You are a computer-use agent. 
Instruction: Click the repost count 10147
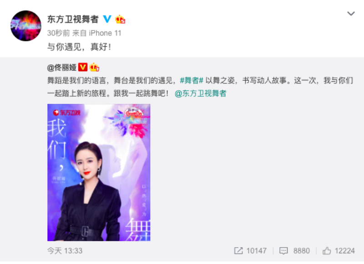pyautogui.click(x=257, y=251)
